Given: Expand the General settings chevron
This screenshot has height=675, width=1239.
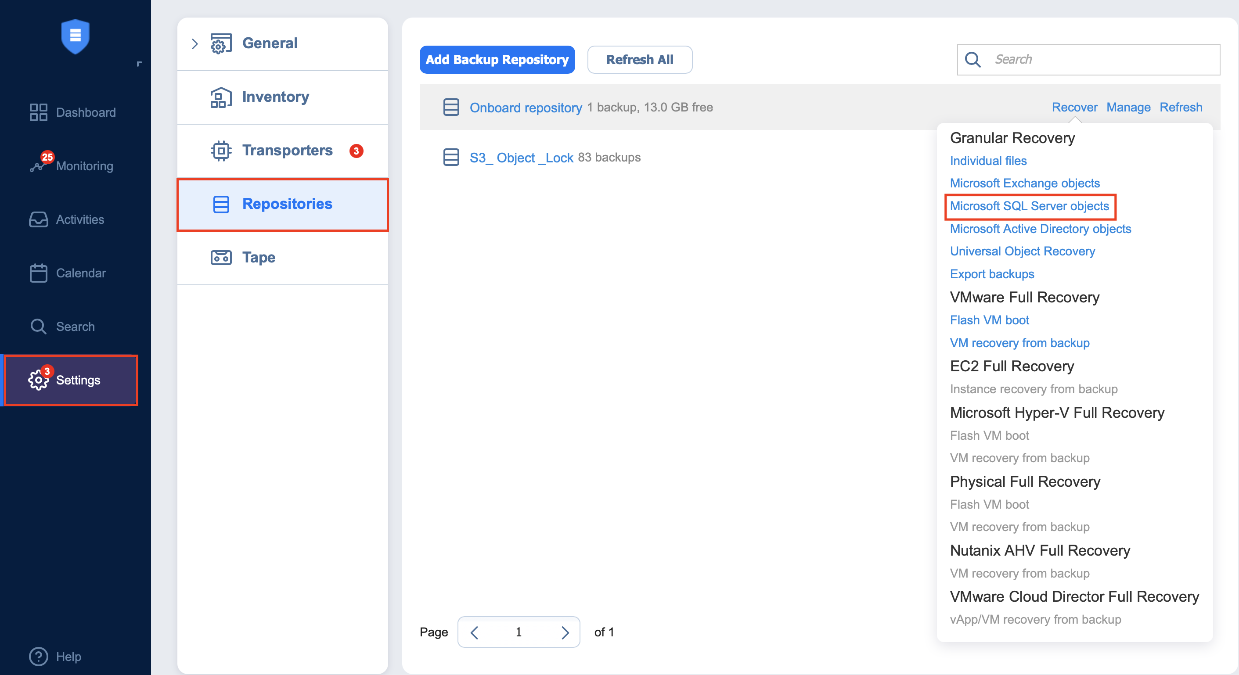Looking at the screenshot, I should click(195, 44).
